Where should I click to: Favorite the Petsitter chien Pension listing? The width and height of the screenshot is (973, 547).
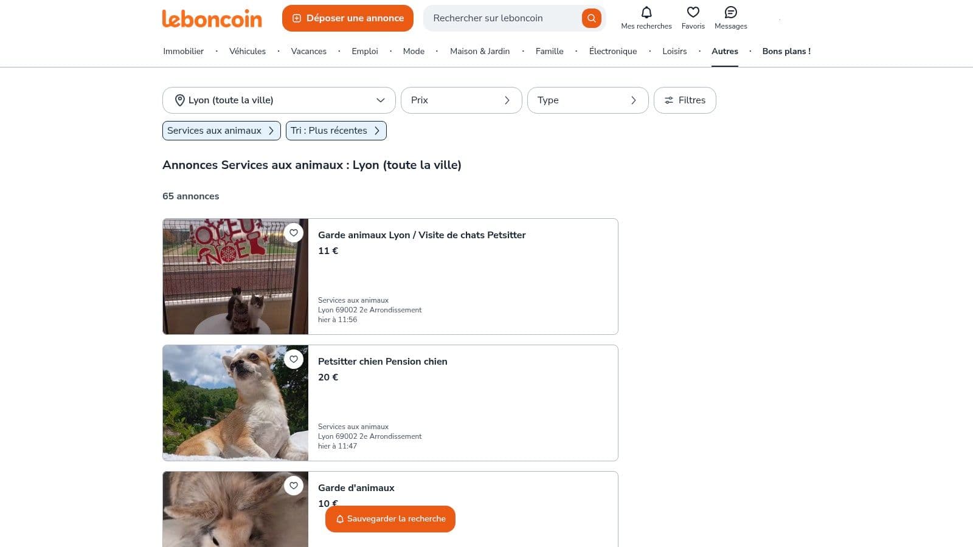(294, 359)
